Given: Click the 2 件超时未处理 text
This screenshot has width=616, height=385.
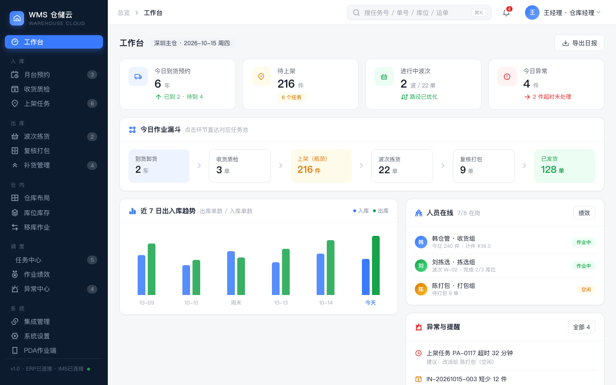Looking at the screenshot, I should click(552, 97).
